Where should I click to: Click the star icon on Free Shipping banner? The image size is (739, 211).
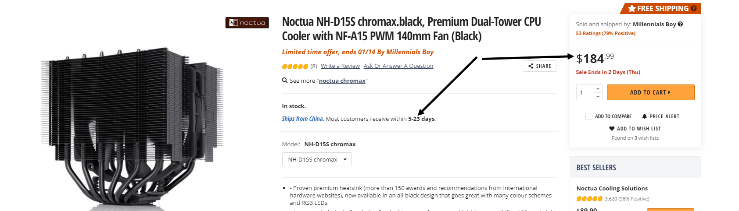632,8
